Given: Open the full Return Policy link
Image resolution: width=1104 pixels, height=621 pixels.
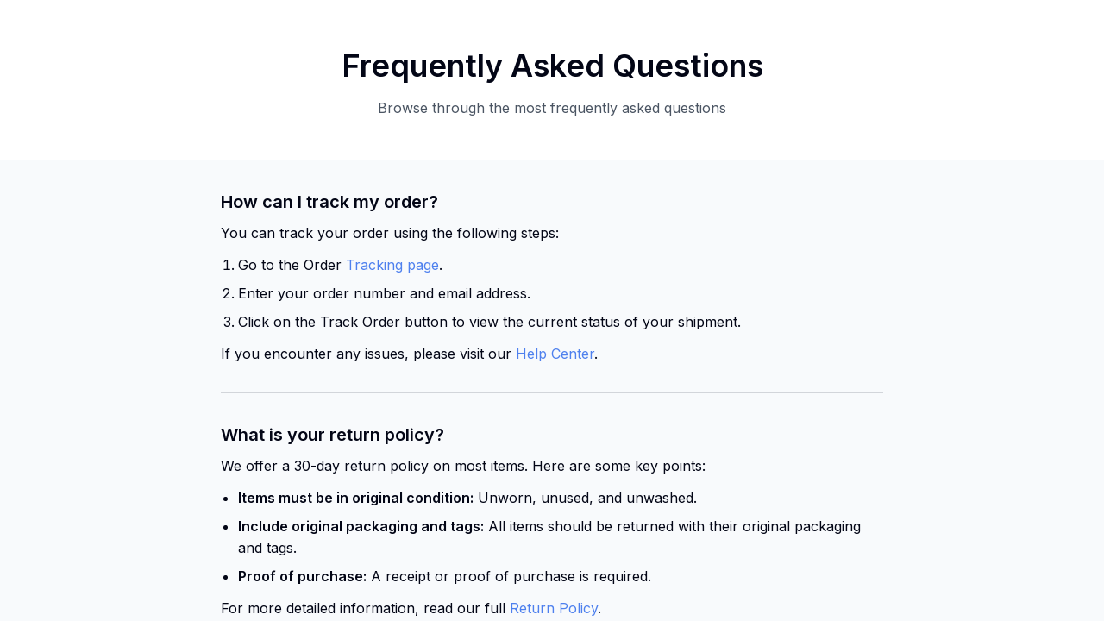Looking at the screenshot, I should [x=553, y=607].
